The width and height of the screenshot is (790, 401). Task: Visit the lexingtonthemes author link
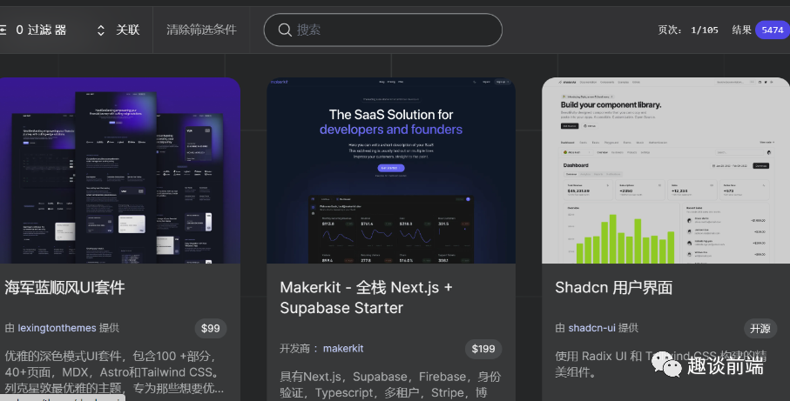pos(57,328)
